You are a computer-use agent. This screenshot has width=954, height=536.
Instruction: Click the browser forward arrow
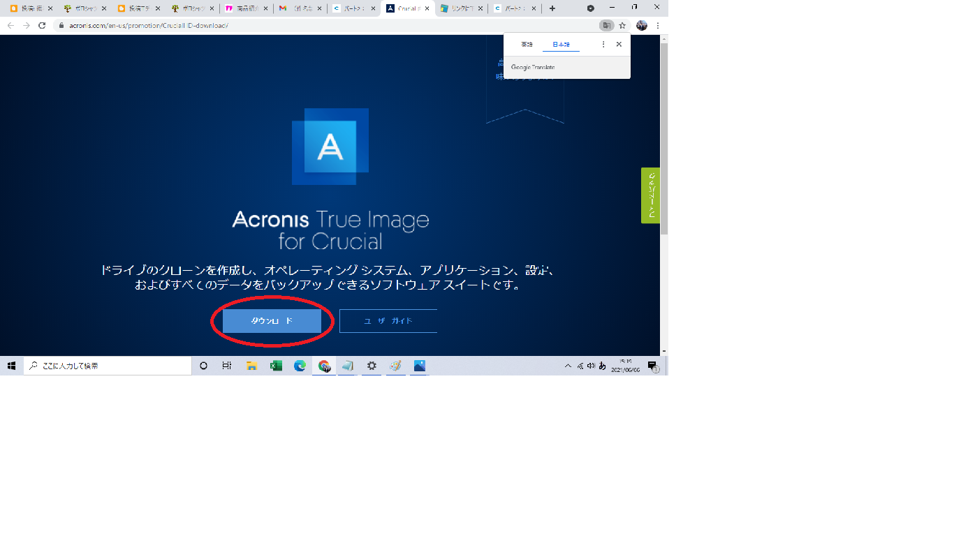click(x=27, y=25)
